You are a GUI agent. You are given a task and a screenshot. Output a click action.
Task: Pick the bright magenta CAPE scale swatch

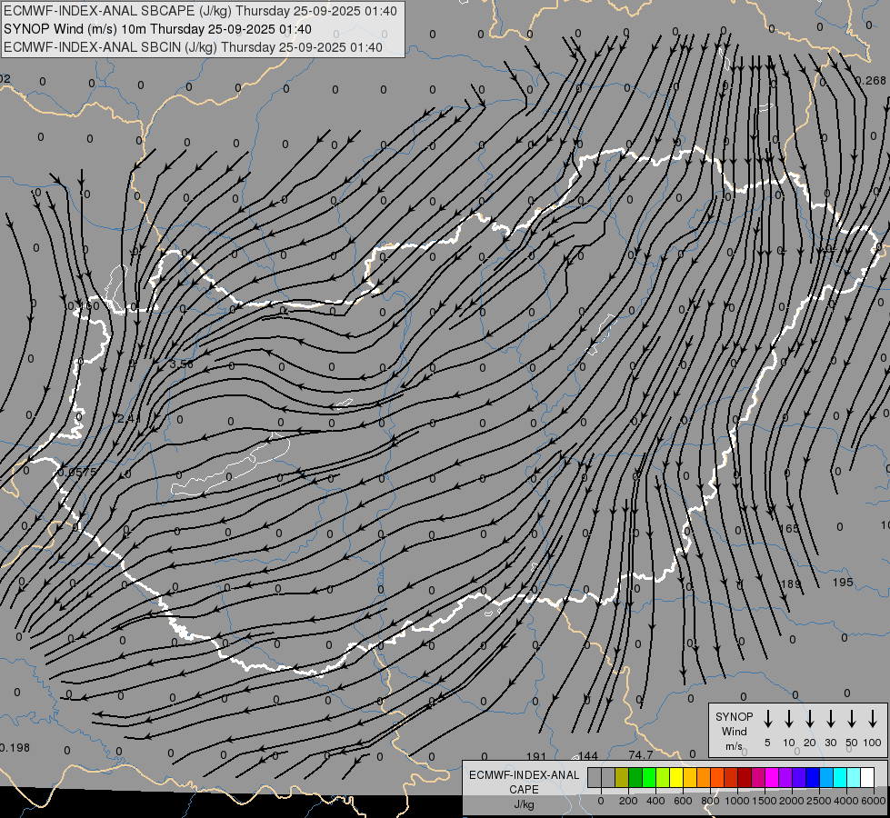(772, 777)
